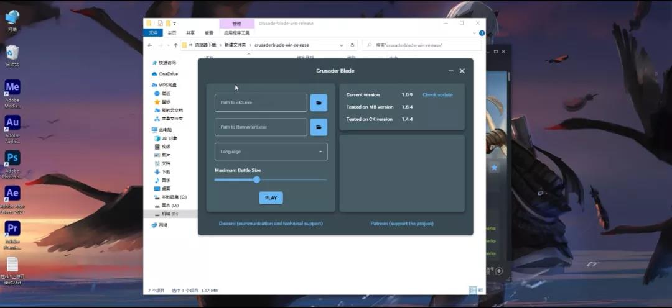
Task: Click the Check update link
Action: click(x=437, y=94)
